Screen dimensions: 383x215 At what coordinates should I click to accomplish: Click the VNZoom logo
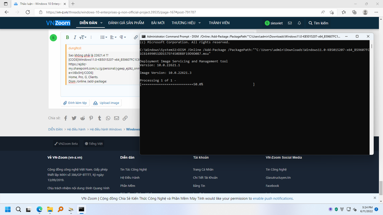[x=58, y=23]
